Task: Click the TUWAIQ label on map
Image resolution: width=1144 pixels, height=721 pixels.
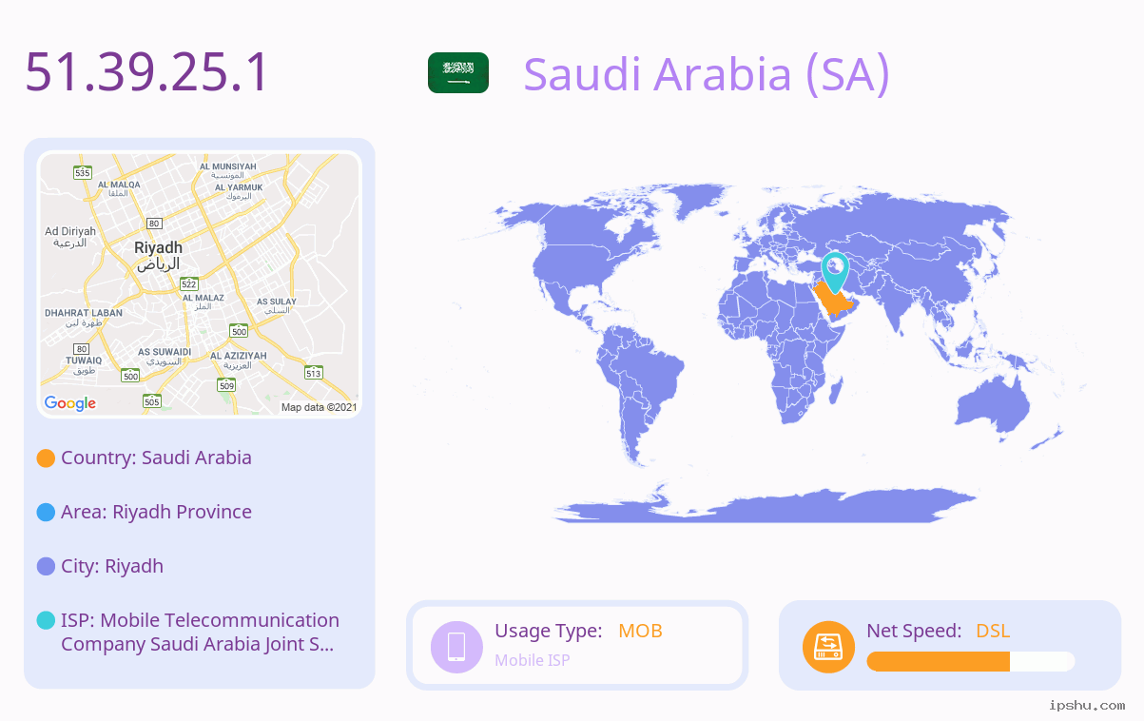Action: coord(84,365)
